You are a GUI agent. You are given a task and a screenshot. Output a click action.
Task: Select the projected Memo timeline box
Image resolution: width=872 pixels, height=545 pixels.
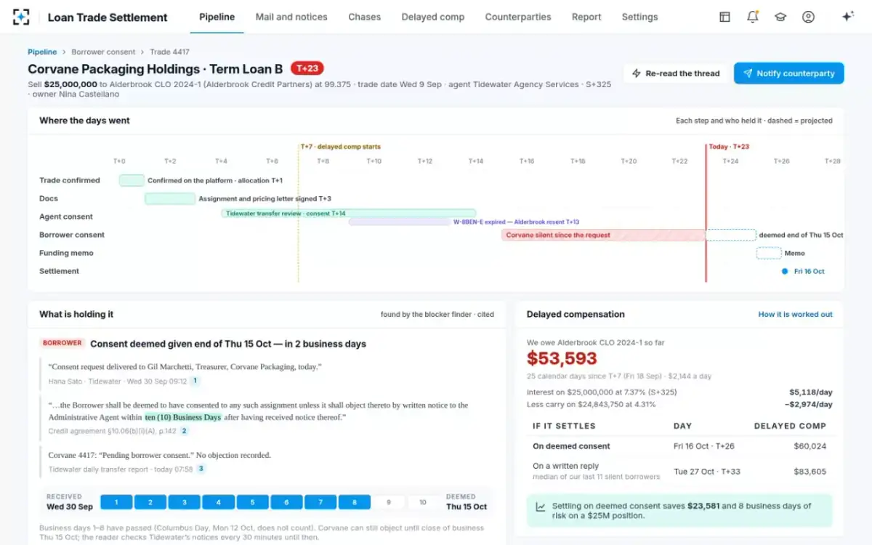tap(769, 253)
